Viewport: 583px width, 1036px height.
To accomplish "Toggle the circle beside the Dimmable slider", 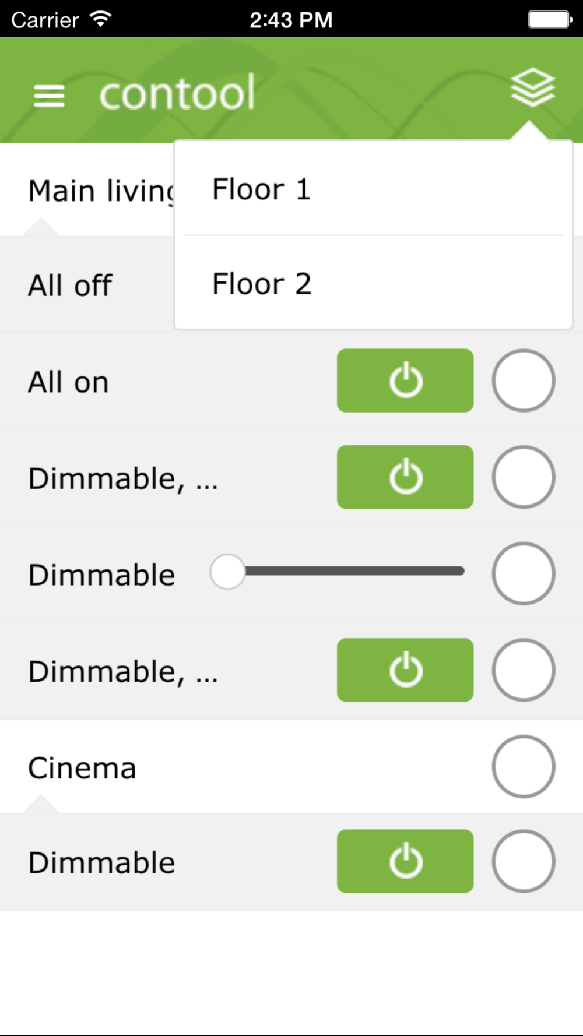I will [x=523, y=573].
